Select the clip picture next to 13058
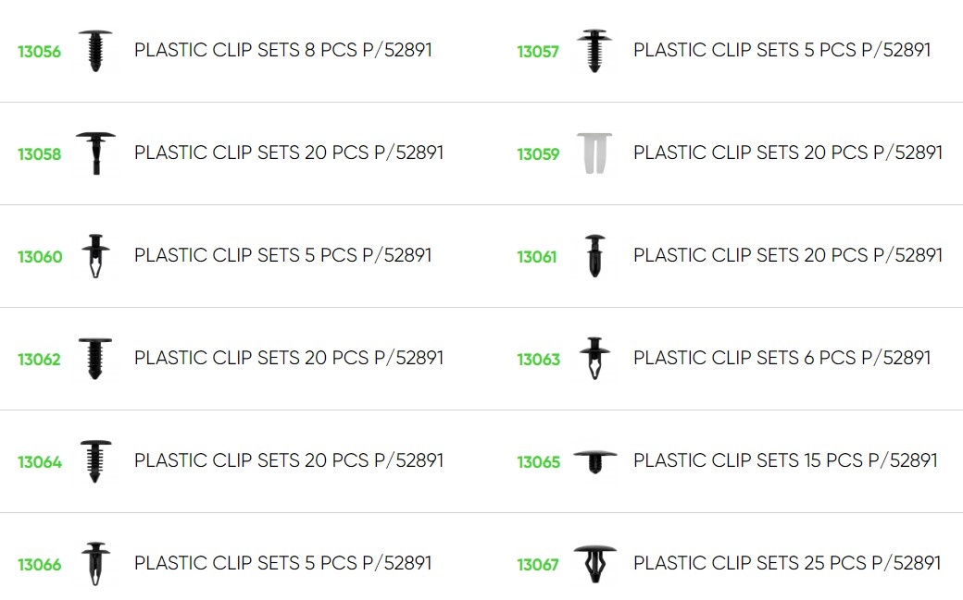Image resolution: width=963 pixels, height=600 pixels. (x=95, y=153)
